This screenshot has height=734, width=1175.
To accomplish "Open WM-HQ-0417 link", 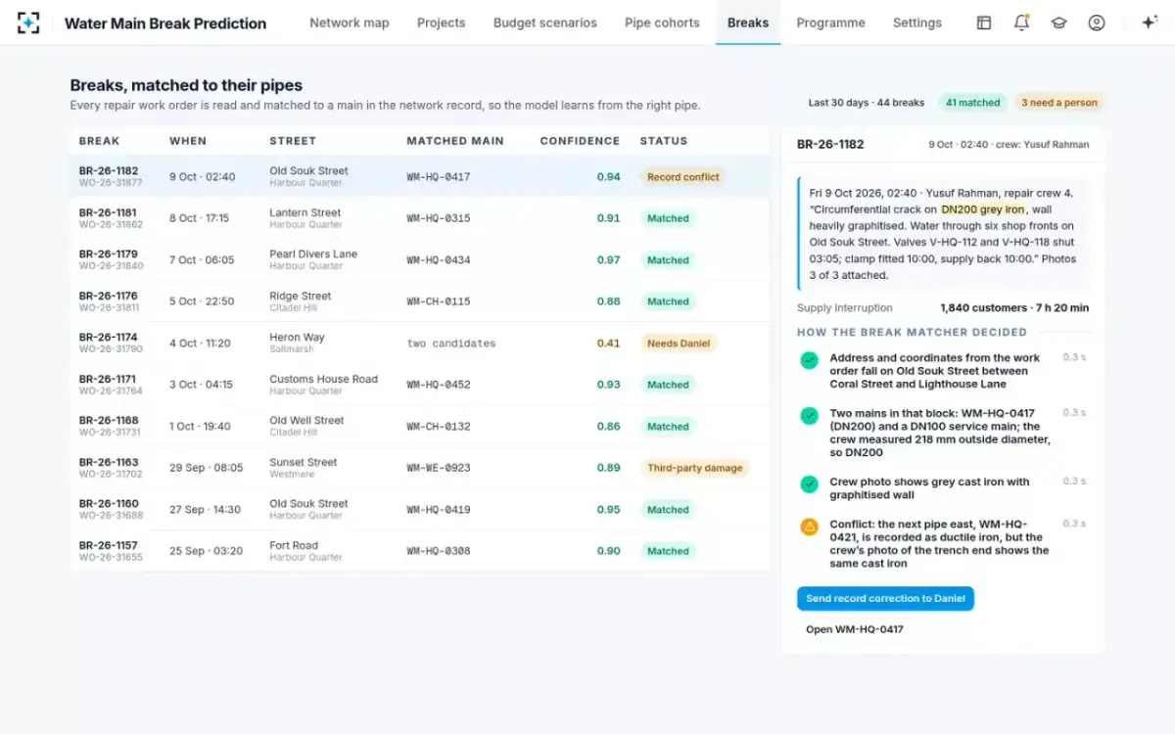I will (855, 629).
